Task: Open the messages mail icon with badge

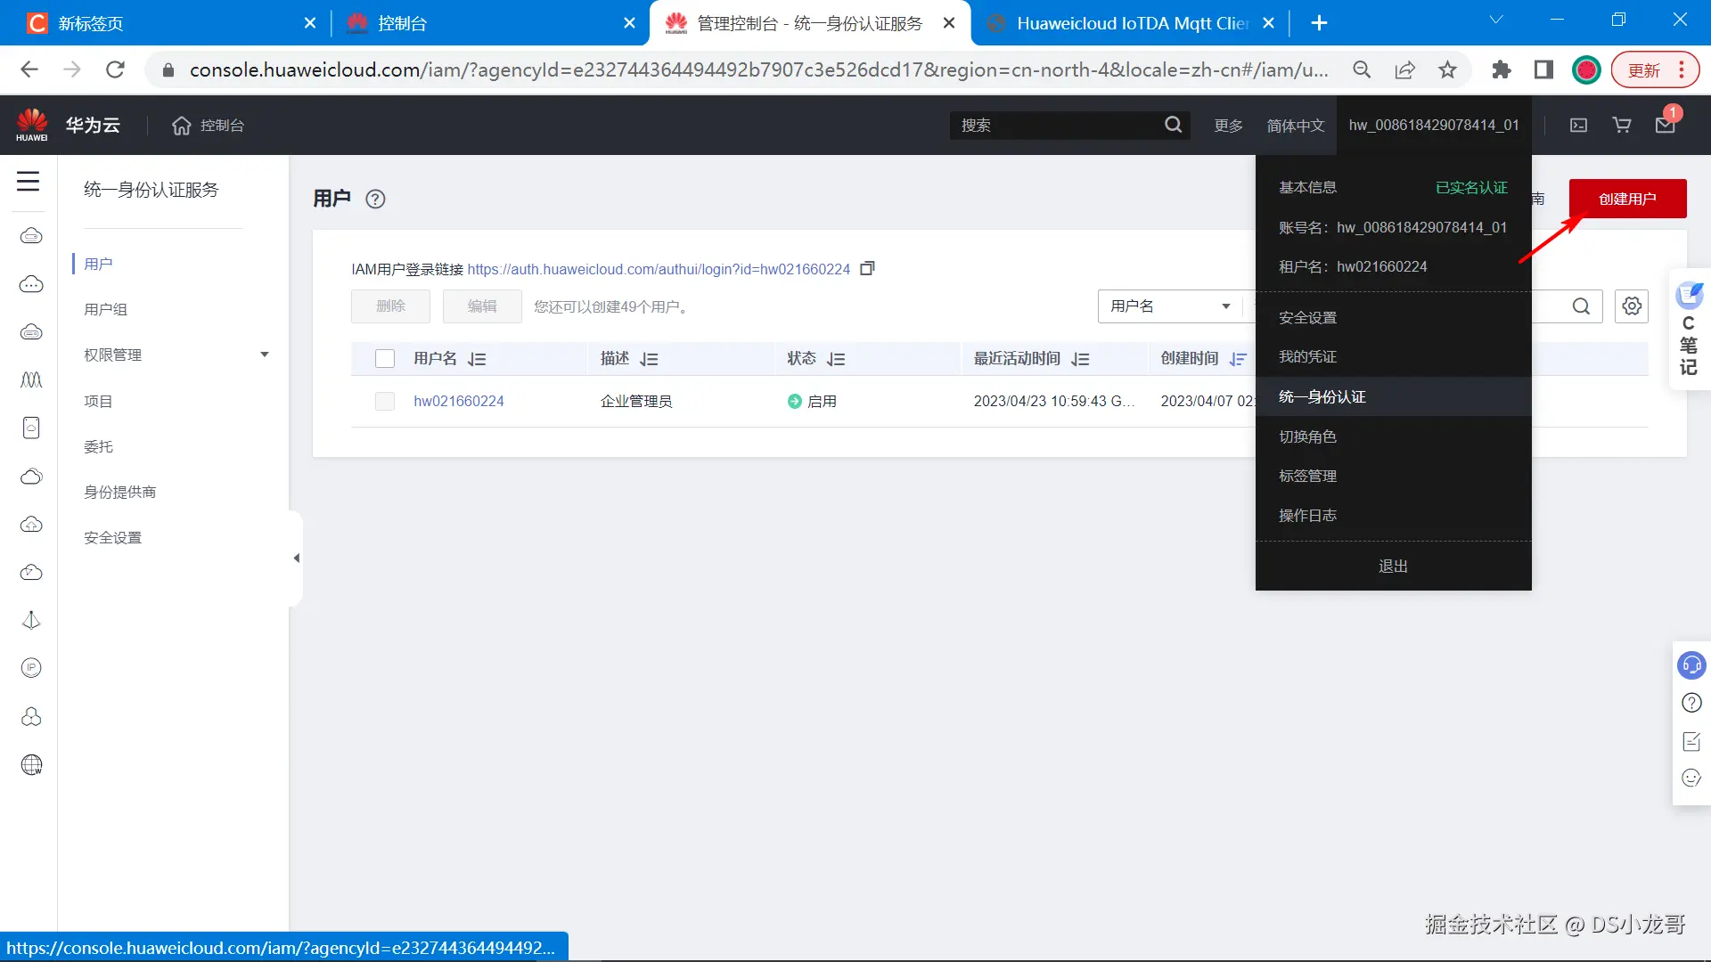Action: pos(1665,126)
